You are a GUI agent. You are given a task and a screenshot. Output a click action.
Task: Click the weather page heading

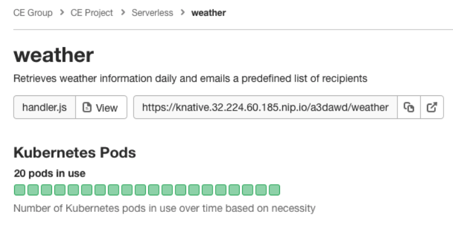click(54, 55)
